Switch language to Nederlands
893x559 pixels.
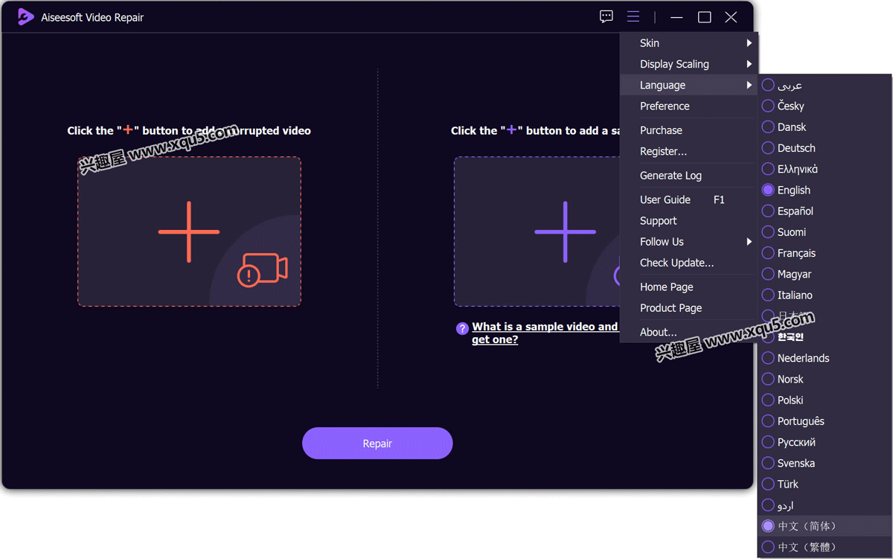[825, 358]
